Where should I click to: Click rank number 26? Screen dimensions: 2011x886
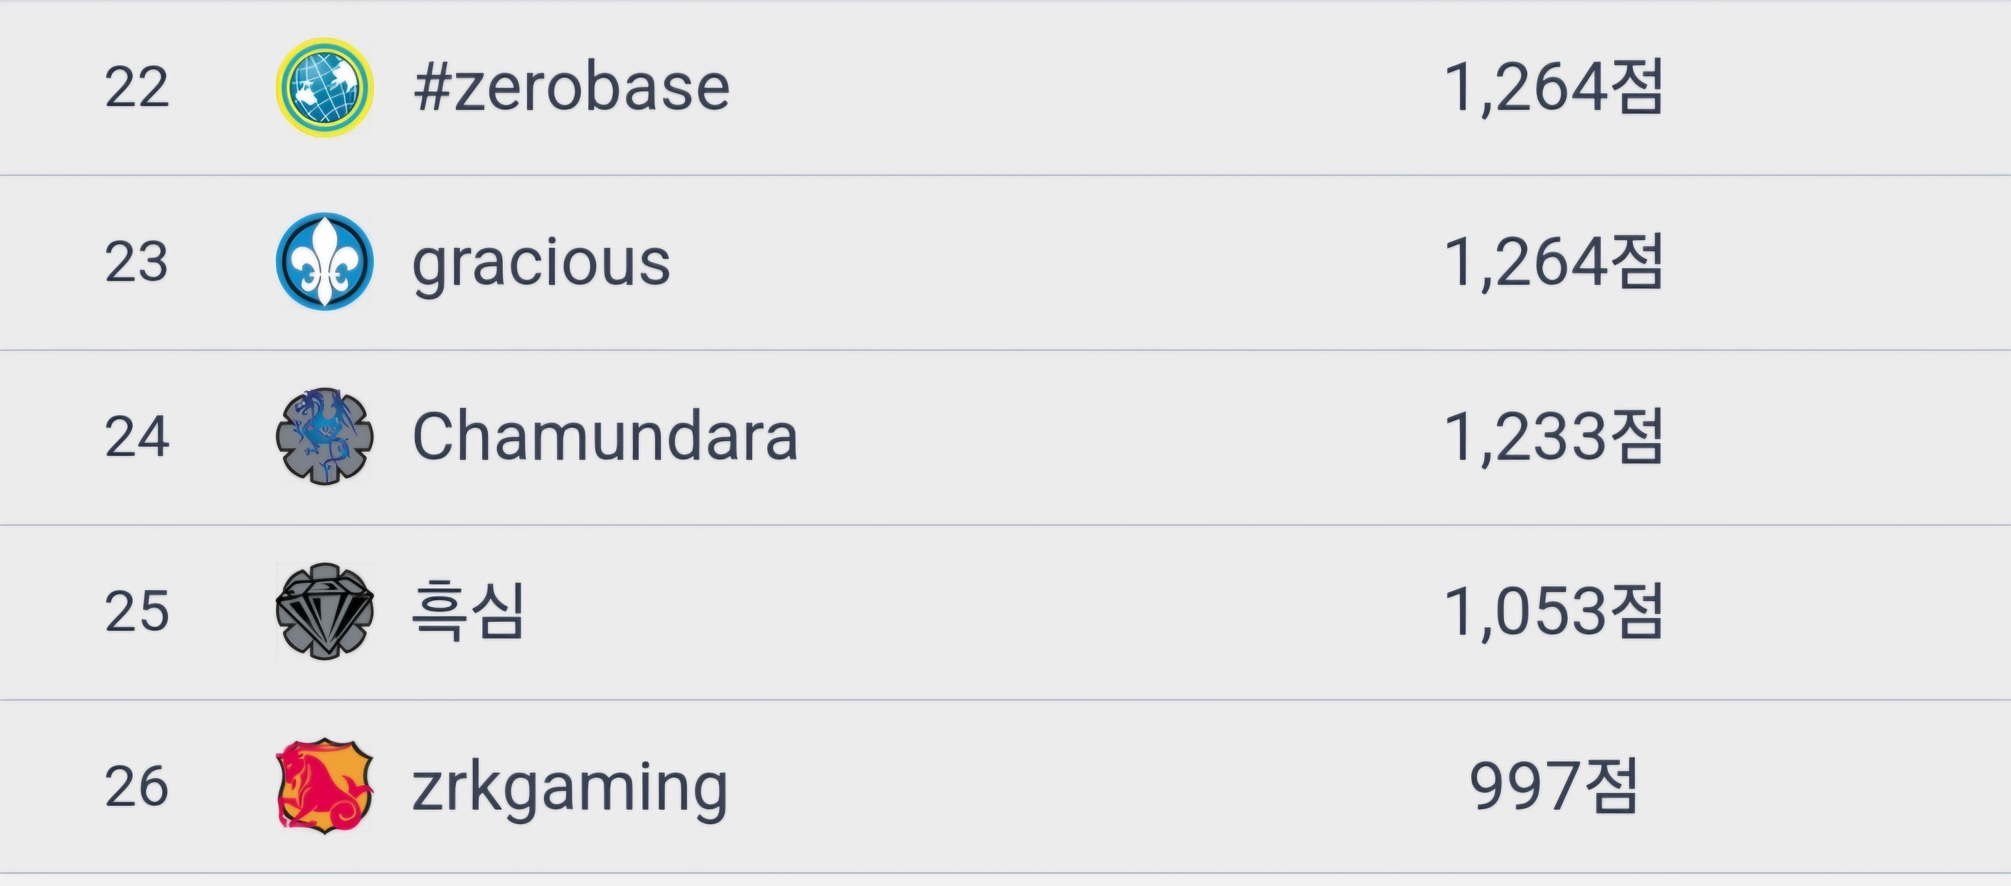(136, 786)
